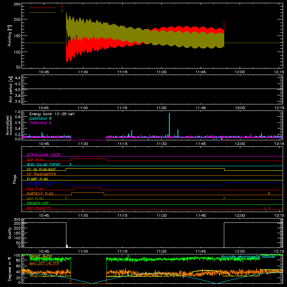This screenshot has height=287, width=287.
Task: Click the NON_SOLAR_EVENT flag label
Action: [43, 165]
